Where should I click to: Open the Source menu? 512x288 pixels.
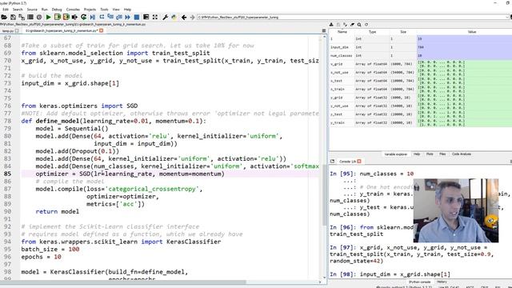(32, 10)
